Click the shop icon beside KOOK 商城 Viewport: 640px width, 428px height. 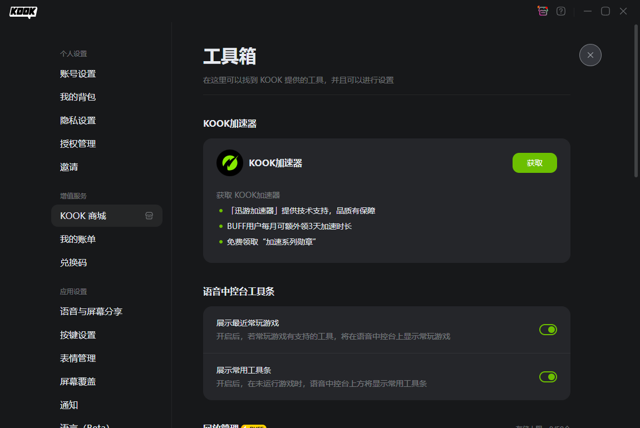[x=149, y=216]
